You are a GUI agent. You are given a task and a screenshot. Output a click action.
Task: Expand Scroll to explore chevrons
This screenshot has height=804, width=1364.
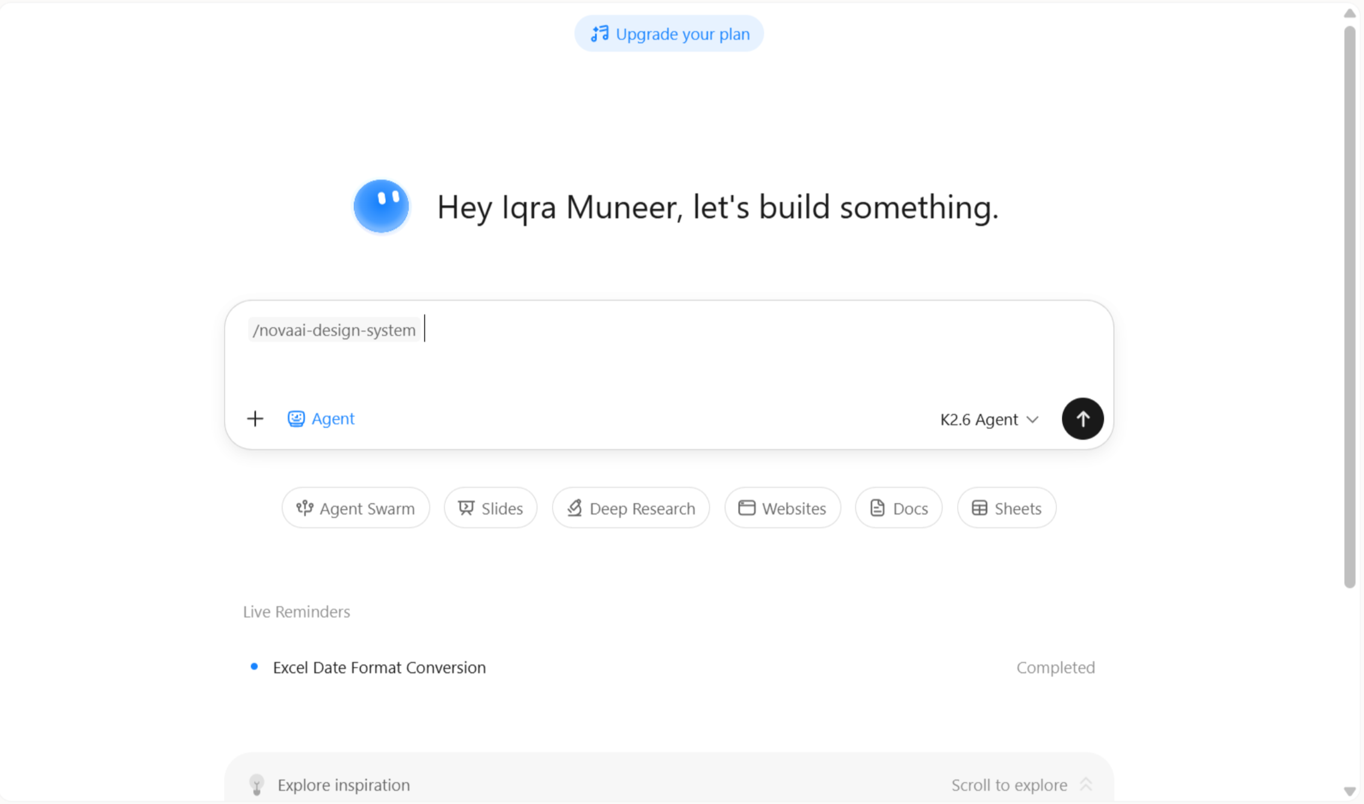click(x=1086, y=784)
